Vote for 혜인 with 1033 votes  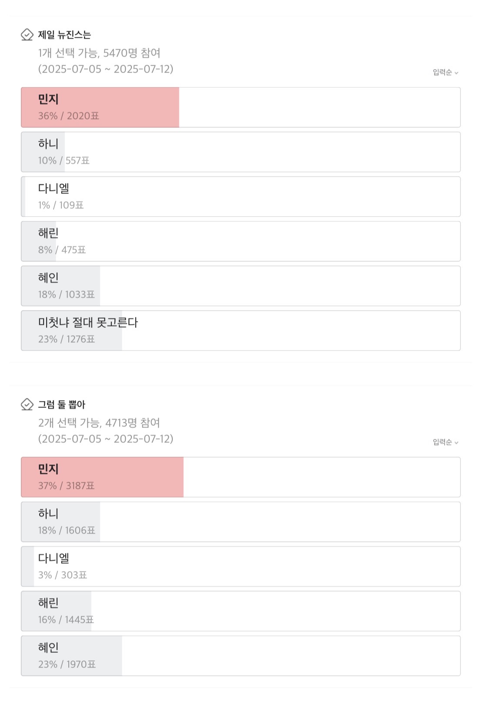pos(241,286)
